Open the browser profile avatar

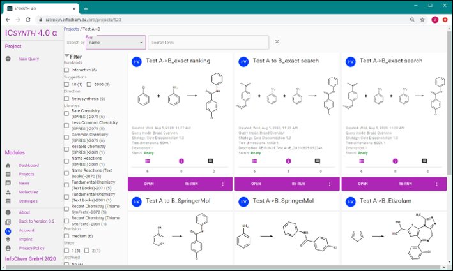click(x=435, y=20)
